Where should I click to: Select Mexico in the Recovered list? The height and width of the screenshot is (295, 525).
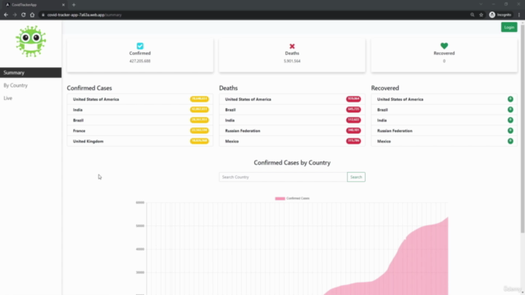coord(444,141)
